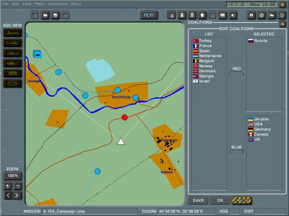Save mission with floppy disk icon
The width and height of the screenshot is (289, 216).
(55, 15)
